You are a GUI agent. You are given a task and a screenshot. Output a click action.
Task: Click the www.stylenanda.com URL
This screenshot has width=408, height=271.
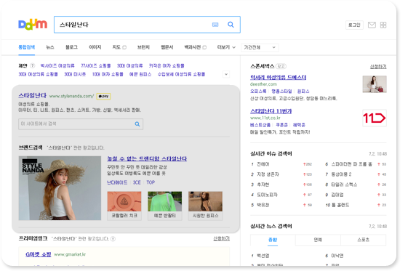coord(71,96)
